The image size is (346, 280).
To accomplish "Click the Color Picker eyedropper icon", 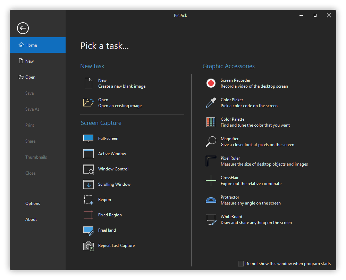I will coord(211,103).
